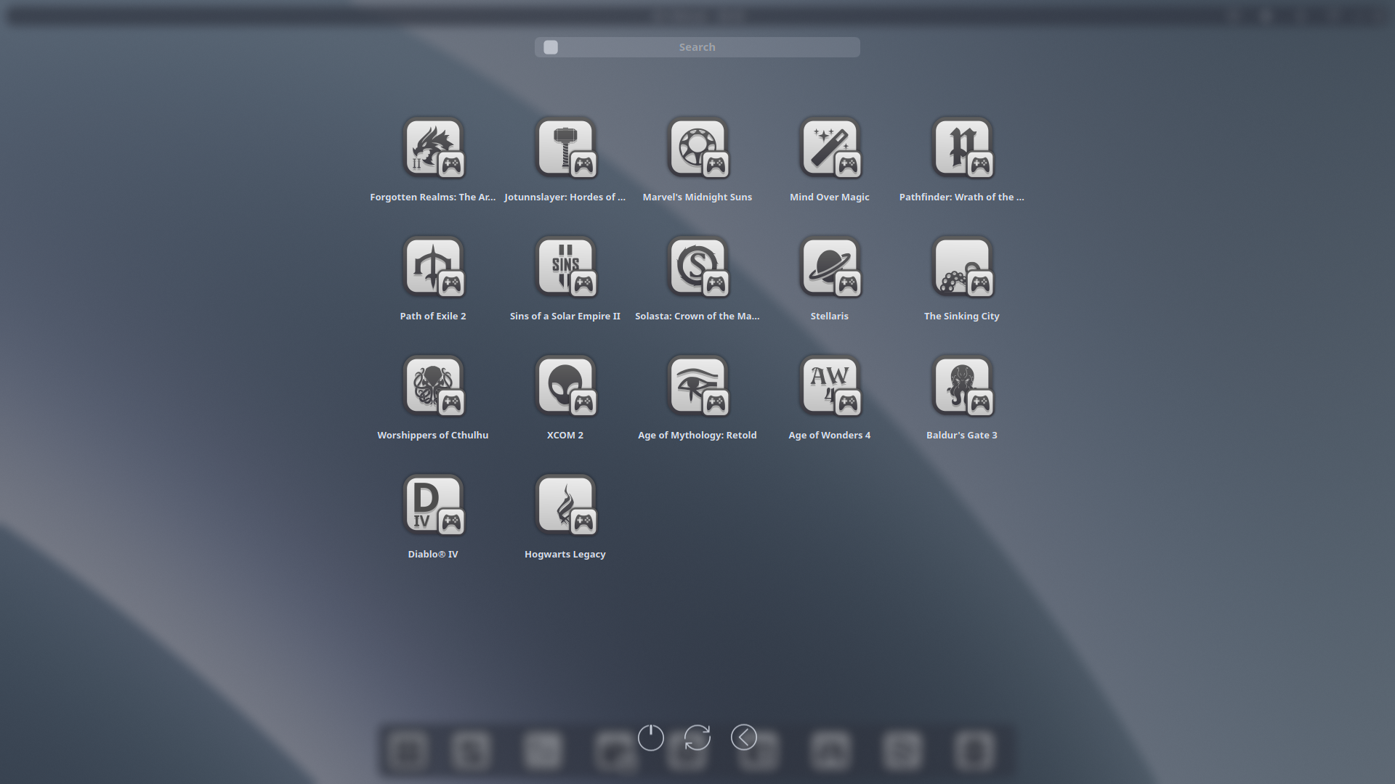Open Age of Mythology: Retold

pos(697,385)
